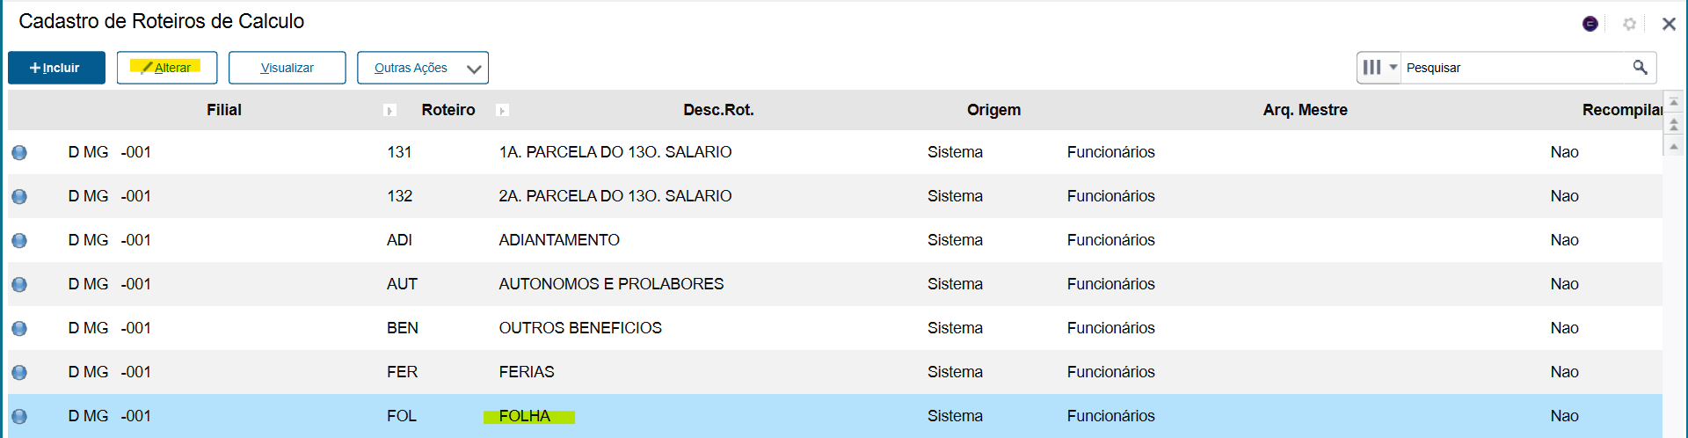Click scroll-to-top arrow on vertical scrollbar
Viewport: 1688px width, 438px height.
(1674, 102)
